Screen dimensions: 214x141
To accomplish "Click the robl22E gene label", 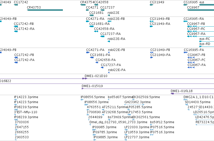I will pos(113,13).
